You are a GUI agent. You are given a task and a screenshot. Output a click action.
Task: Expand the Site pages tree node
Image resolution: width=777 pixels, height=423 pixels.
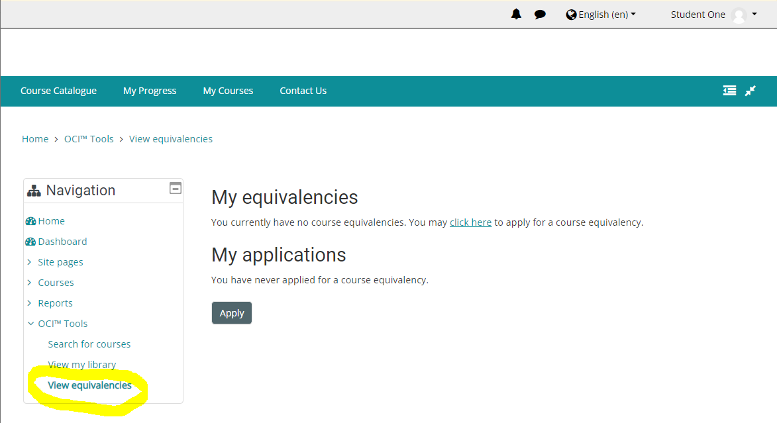coord(29,262)
